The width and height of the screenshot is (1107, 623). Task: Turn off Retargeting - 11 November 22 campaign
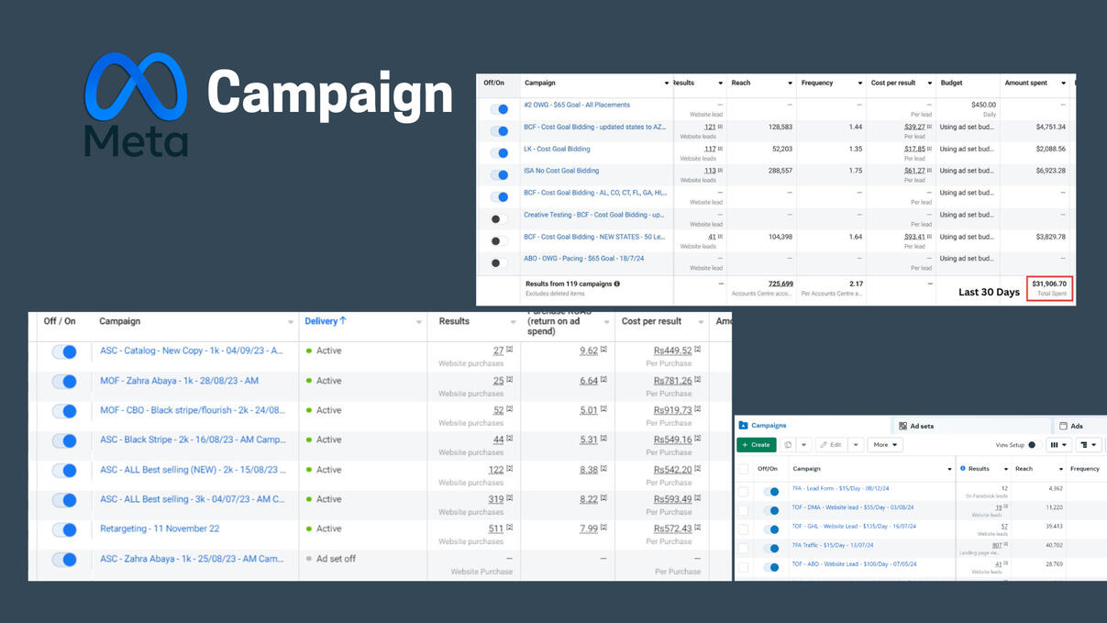click(64, 529)
